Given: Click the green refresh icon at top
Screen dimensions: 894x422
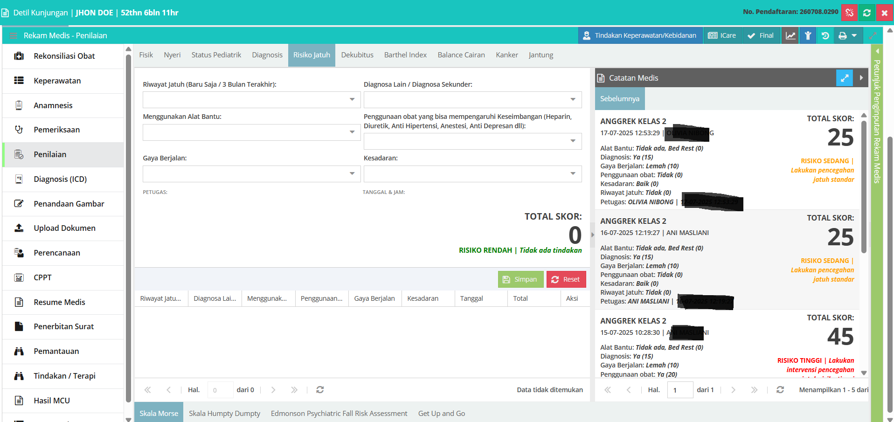Looking at the screenshot, I should click(867, 13).
